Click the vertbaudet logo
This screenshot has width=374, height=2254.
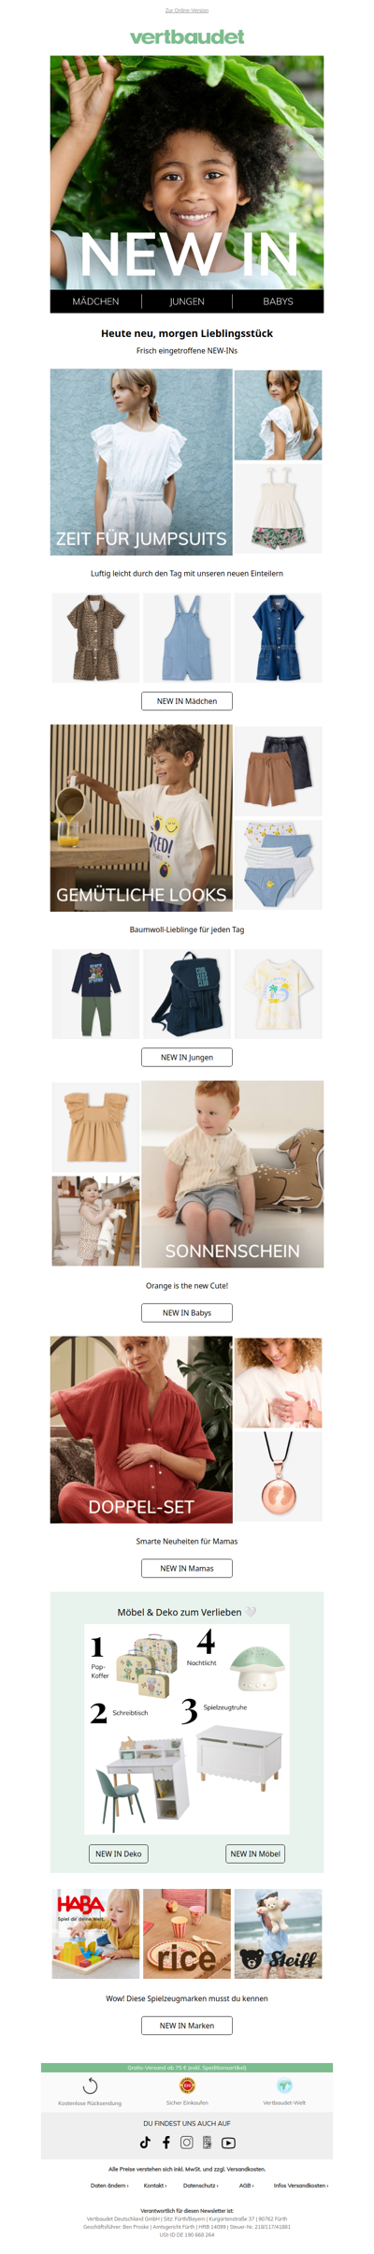point(187,37)
